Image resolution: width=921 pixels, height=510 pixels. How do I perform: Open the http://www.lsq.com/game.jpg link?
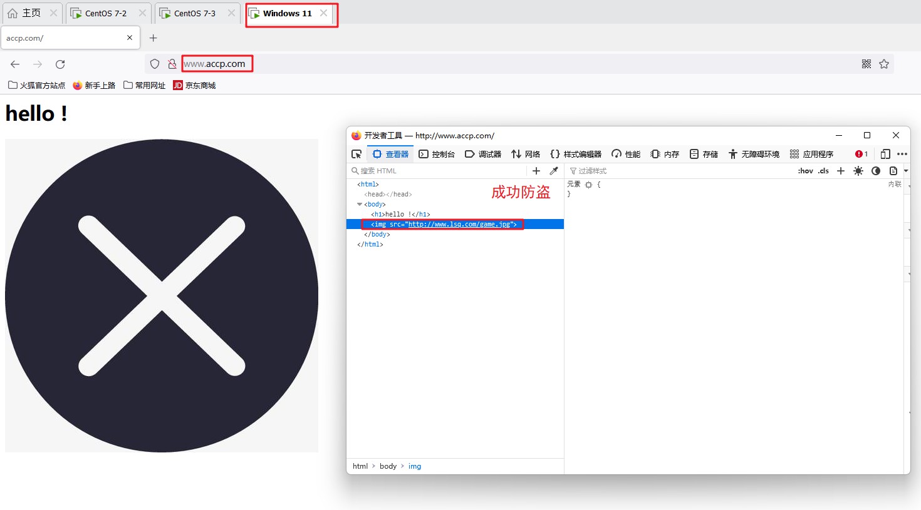pos(459,224)
